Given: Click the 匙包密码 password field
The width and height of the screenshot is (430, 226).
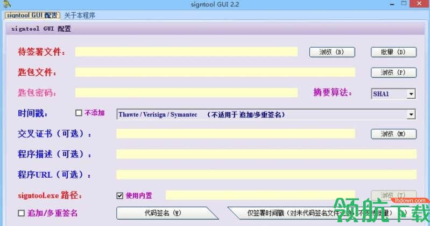Looking at the screenshot, I should pos(187,92).
